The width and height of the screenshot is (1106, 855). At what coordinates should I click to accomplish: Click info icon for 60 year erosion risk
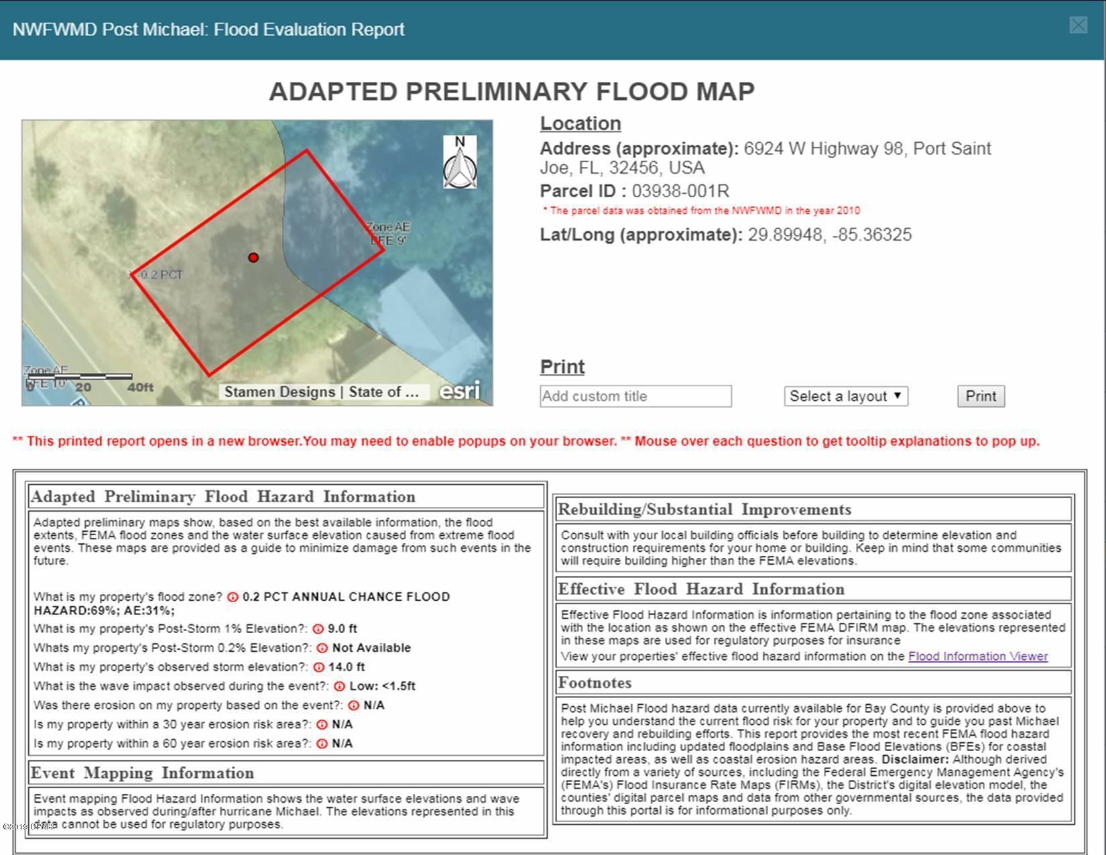coord(322,744)
